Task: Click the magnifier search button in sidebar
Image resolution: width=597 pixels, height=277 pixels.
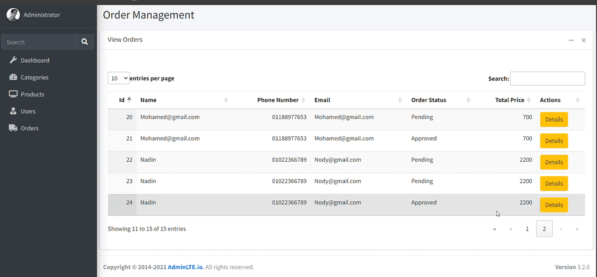Action: click(x=85, y=42)
